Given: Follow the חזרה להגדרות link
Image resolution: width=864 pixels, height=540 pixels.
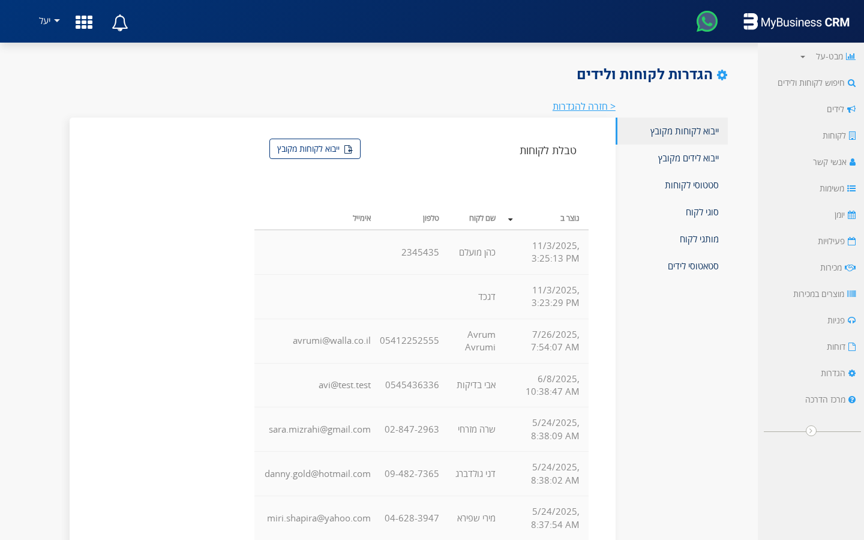Looking at the screenshot, I should pyautogui.click(x=583, y=106).
